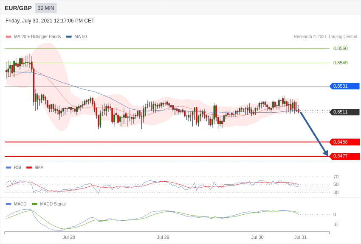Click the Friday, July 30, 2021 timestamp
Screen dimensions: 361x244
click(50, 21)
